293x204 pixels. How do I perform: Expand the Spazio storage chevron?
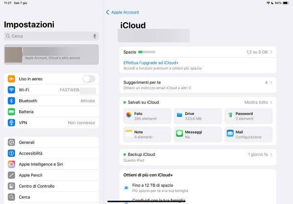pyautogui.click(x=271, y=52)
